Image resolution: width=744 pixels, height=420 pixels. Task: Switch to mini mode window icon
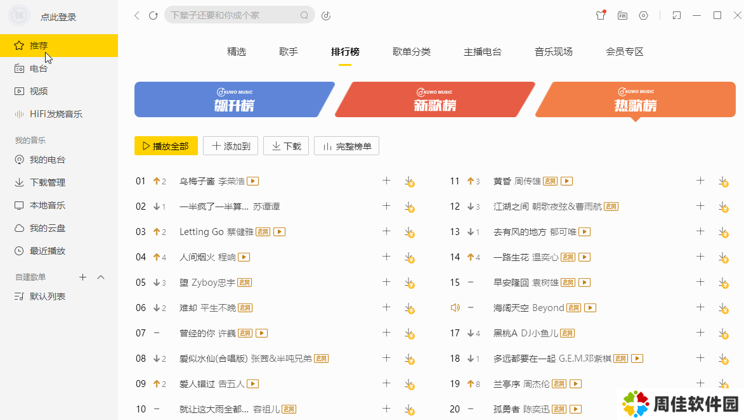tap(677, 15)
